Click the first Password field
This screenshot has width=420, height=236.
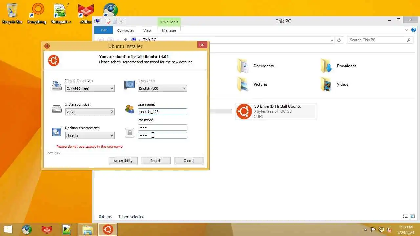coord(162,128)
